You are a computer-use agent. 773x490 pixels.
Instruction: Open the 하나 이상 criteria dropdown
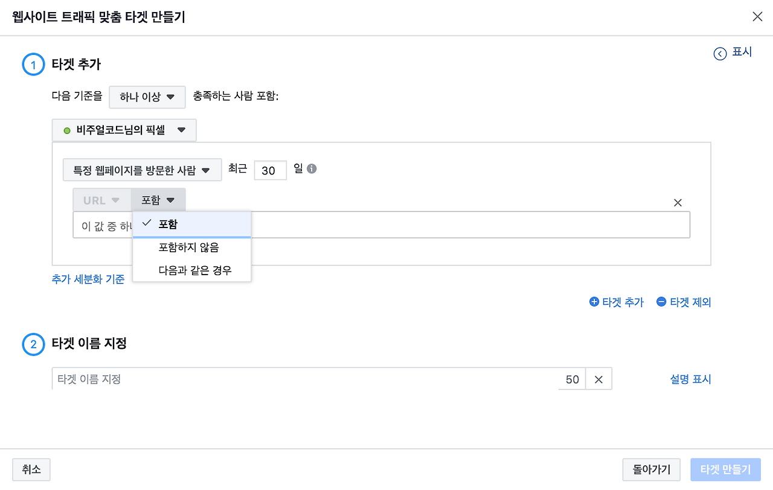(x=147, y=97)
